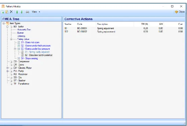The height and width of the screenshot is (126, 187).
Task: Sort by MH column header
Action: click(161, 24)
